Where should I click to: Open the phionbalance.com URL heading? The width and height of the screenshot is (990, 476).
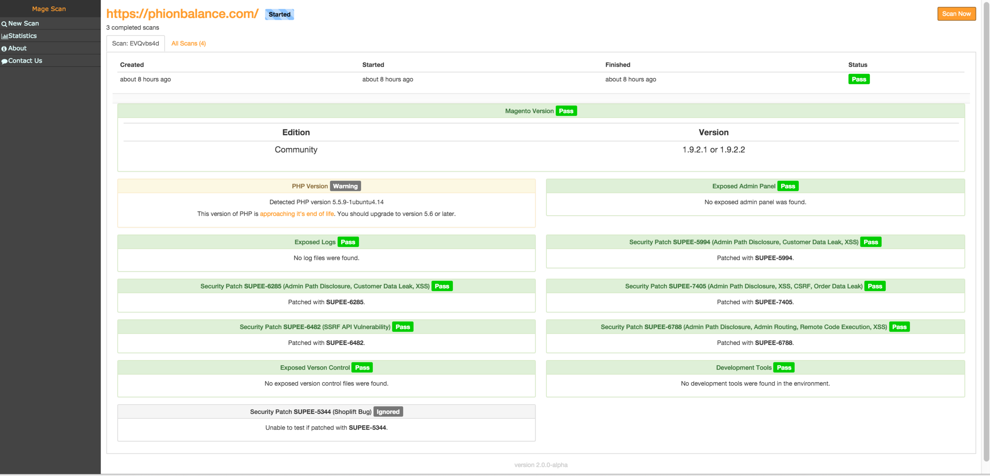tap(182, 14)
